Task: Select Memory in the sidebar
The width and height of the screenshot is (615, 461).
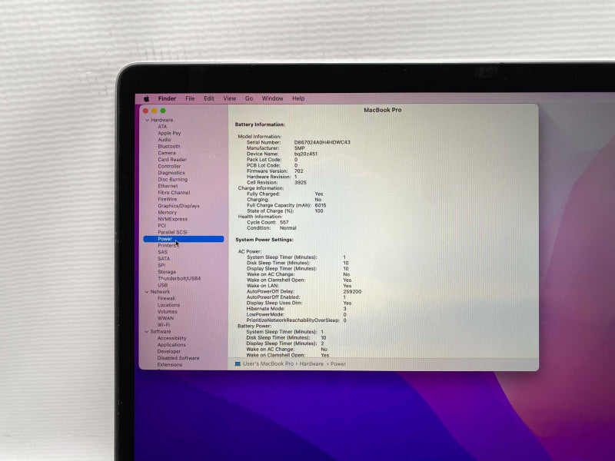Action: point(168,213)
